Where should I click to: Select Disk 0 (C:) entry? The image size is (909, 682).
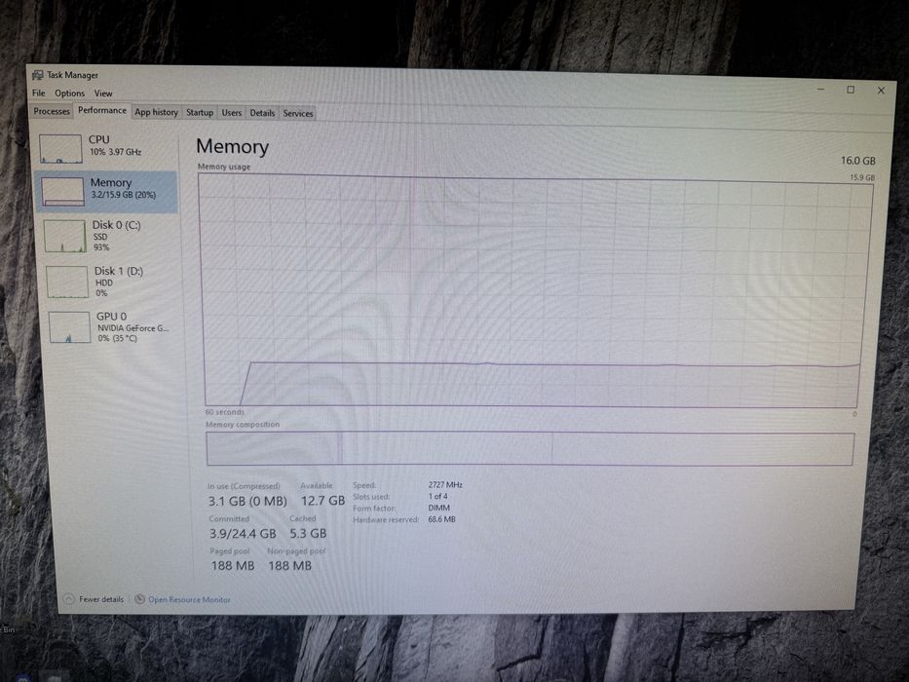[x=110, y=236]
